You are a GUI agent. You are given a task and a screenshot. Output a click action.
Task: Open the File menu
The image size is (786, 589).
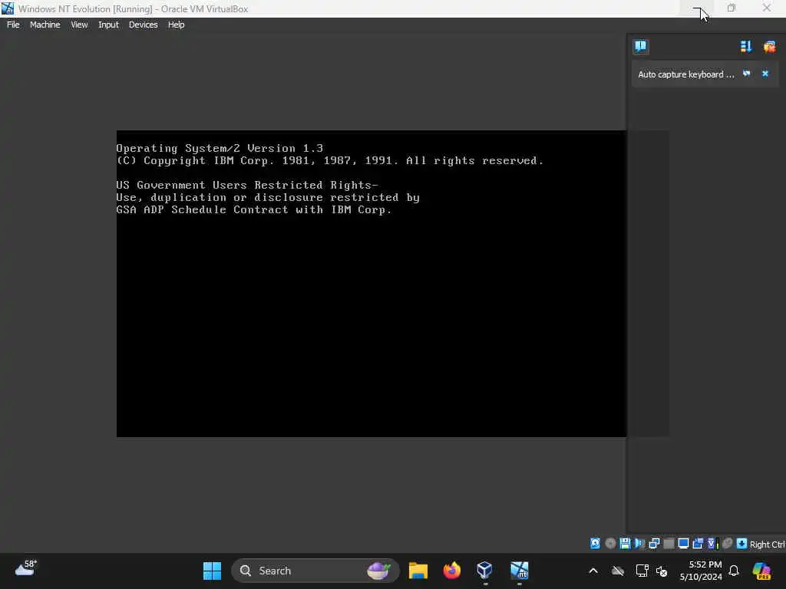13,25
